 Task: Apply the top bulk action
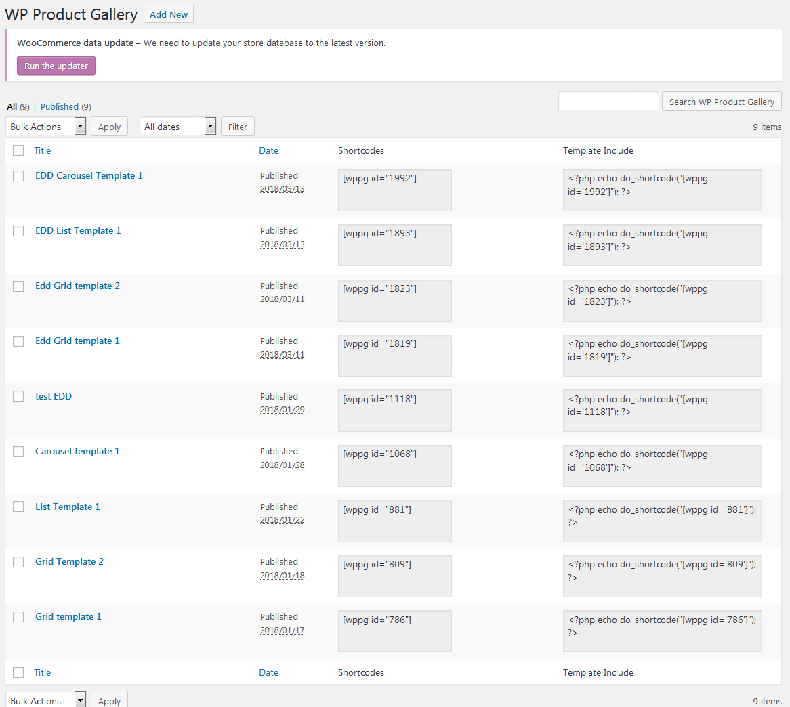109,127
